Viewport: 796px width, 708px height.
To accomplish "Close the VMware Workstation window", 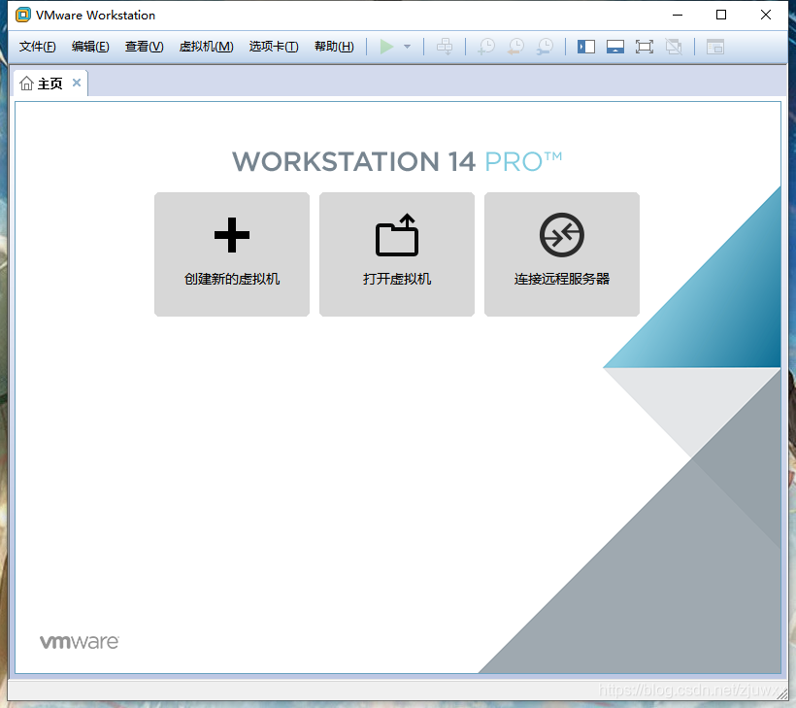I will [x=766, y=15].
